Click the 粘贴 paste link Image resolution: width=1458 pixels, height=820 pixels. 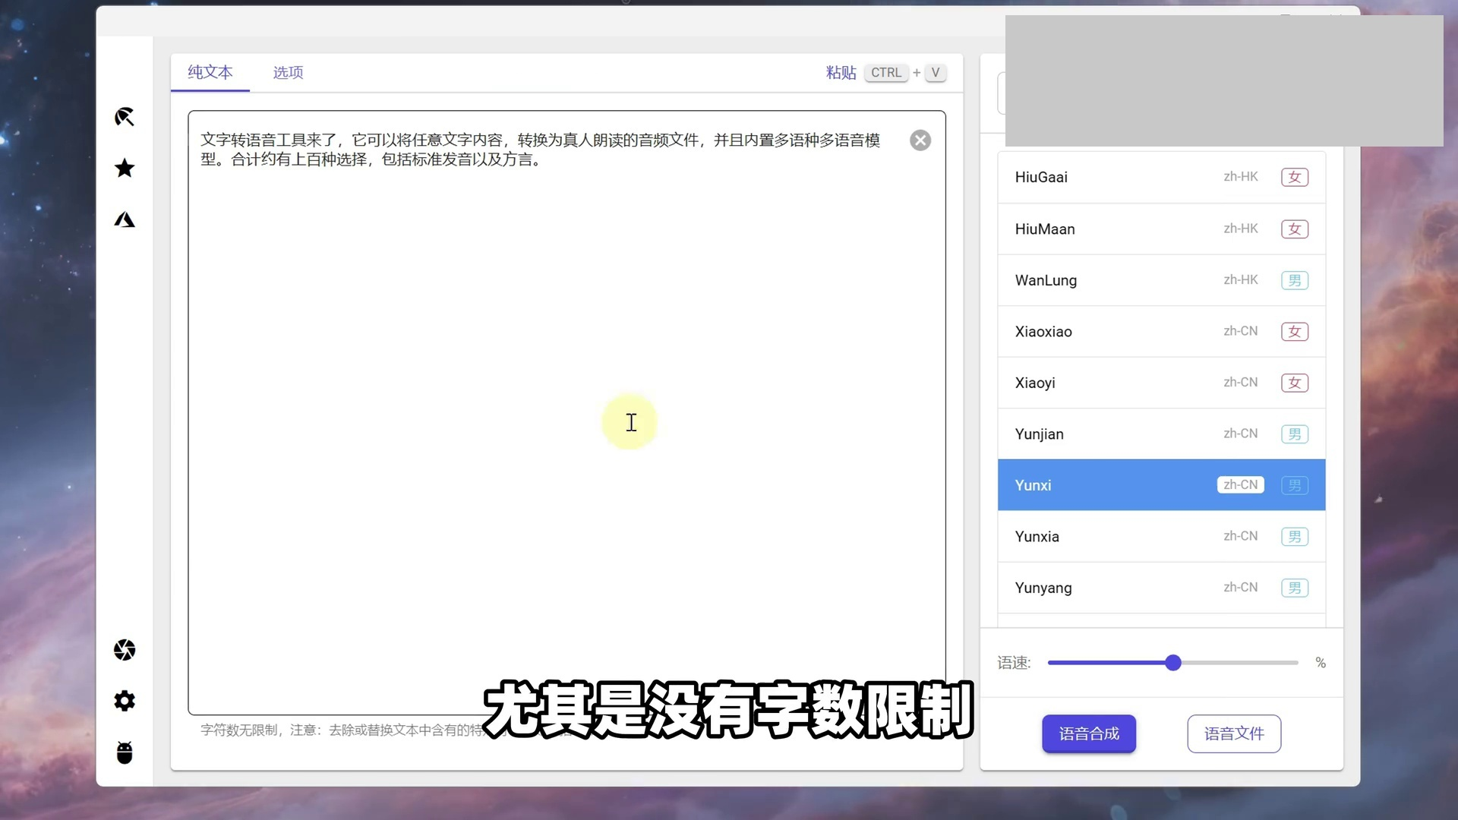point(841,73)
